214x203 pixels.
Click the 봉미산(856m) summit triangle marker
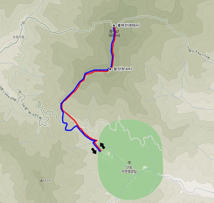click(114, 25)
